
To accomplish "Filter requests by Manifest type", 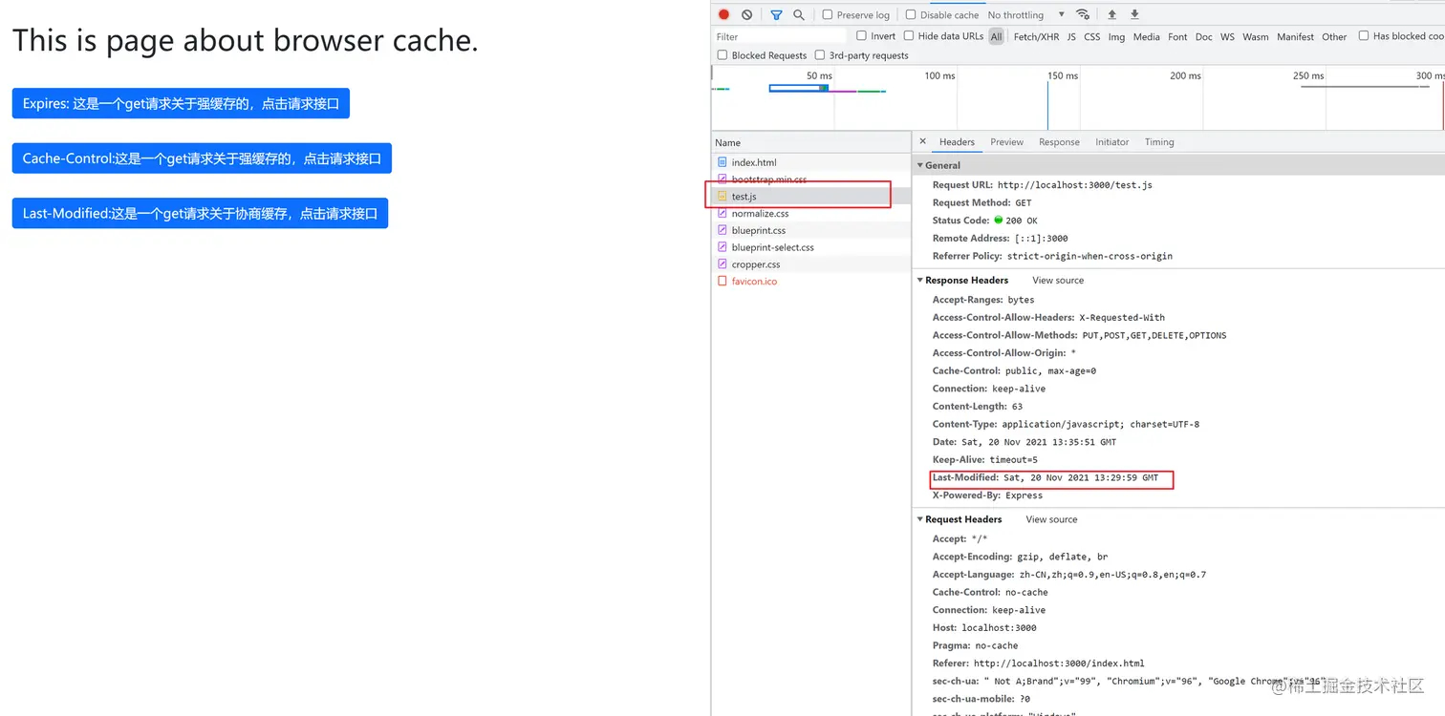I will [1295, 36].
